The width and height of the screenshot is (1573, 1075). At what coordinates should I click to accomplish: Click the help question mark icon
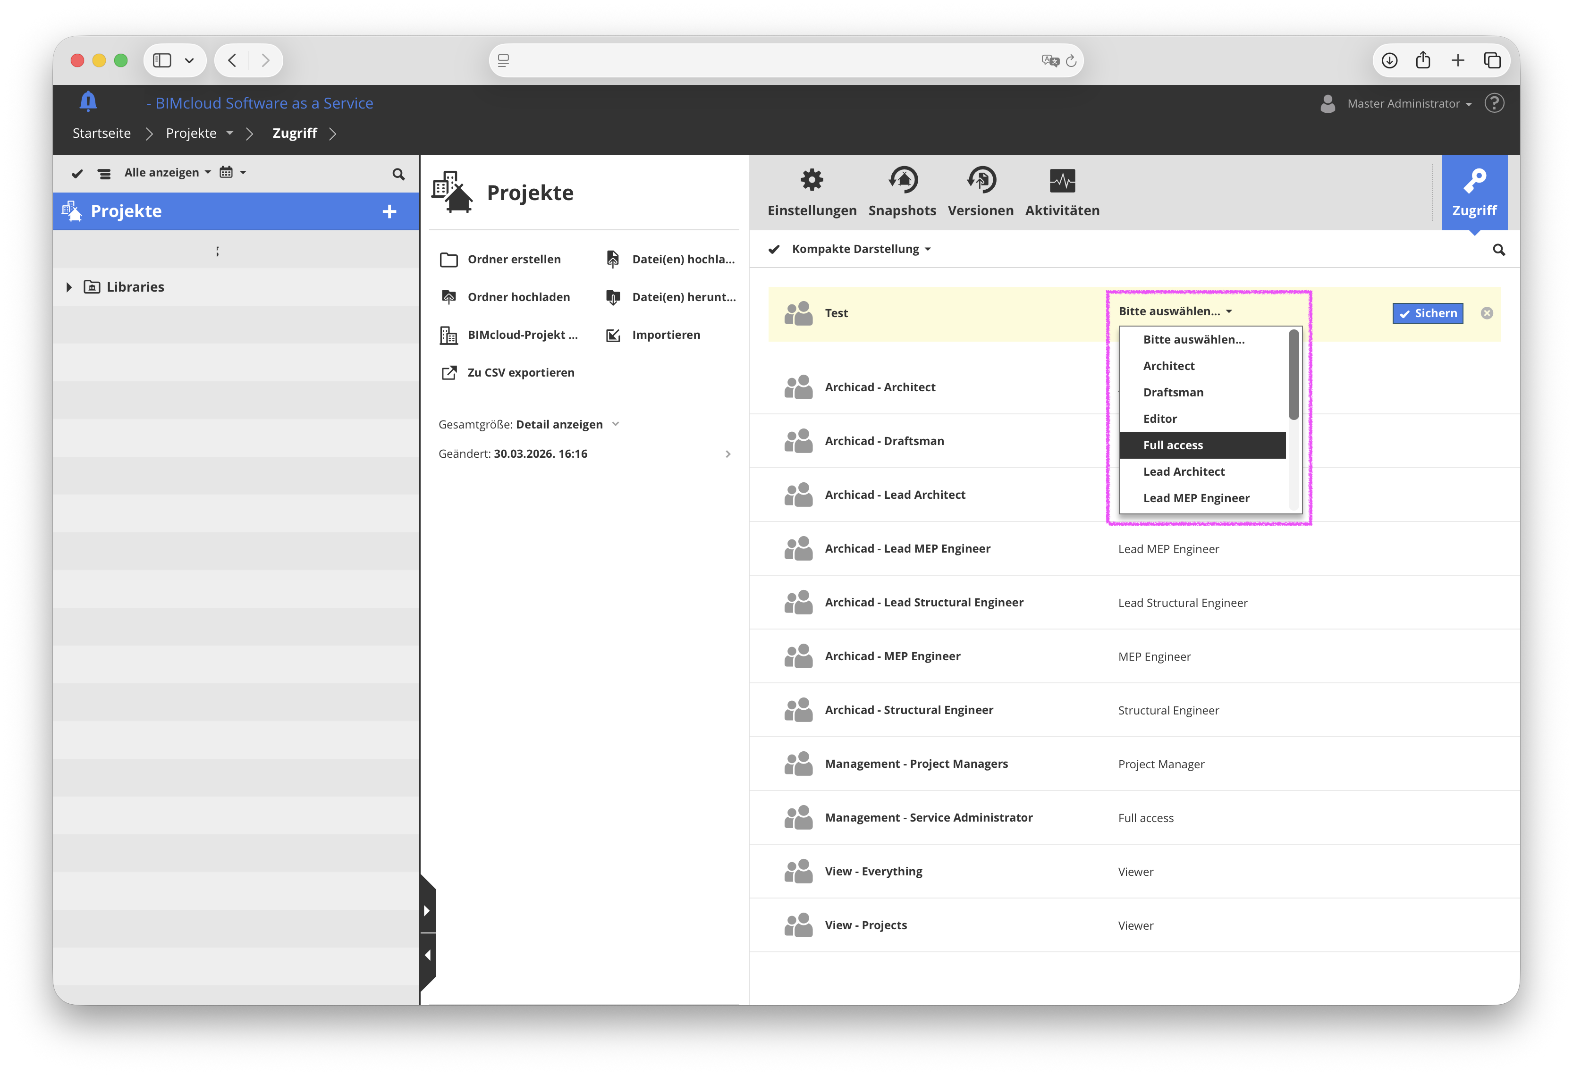point(1494,103)
